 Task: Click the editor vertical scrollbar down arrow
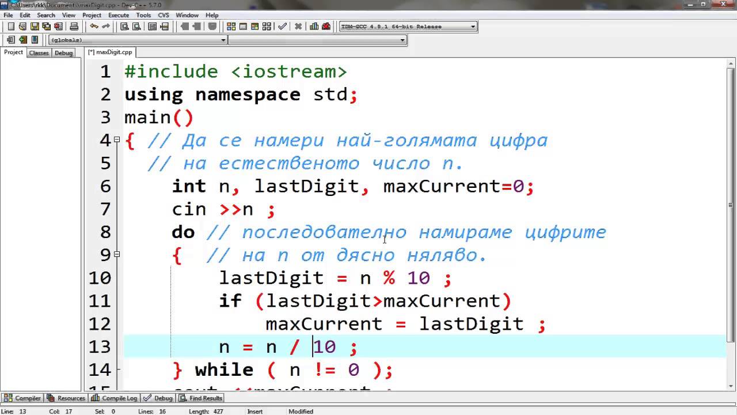pyautogui.click(x=731, y=386)
